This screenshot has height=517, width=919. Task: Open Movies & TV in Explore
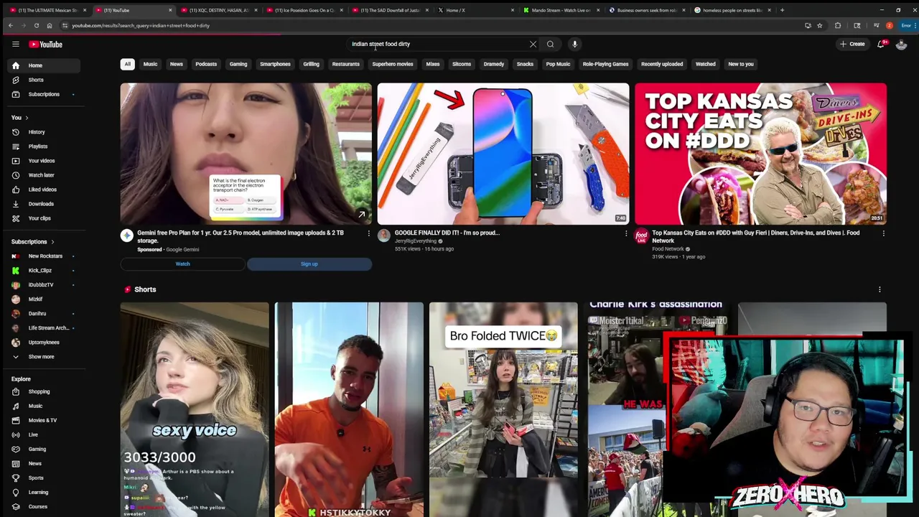click(x=43, y=421)
